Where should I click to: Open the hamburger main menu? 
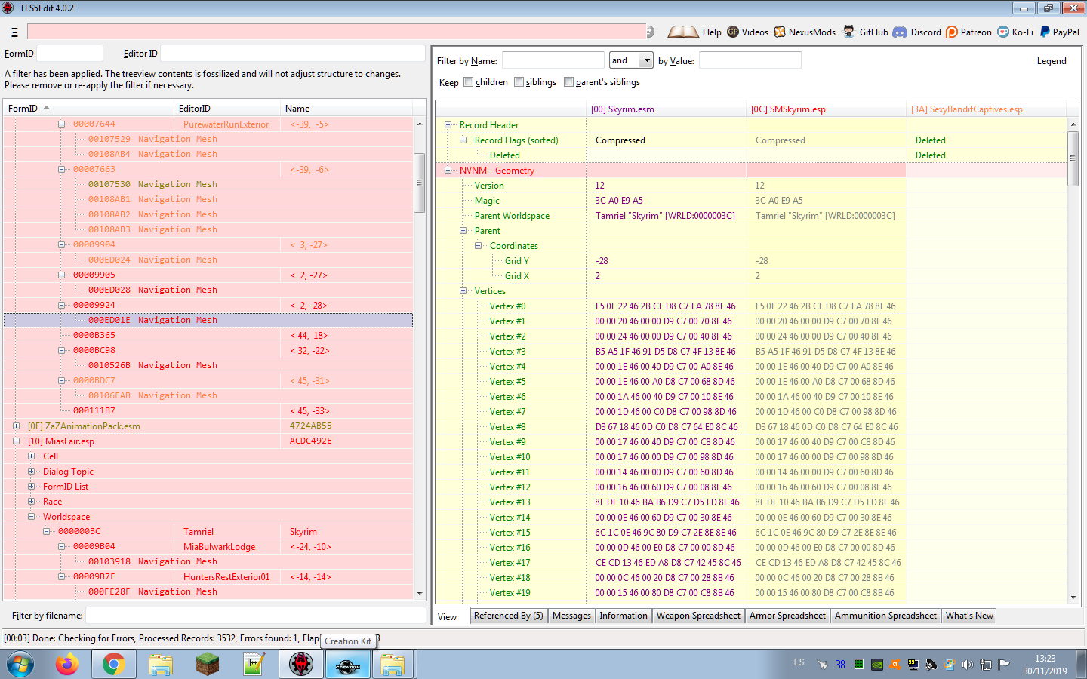pyautogui.click(x=14, y=32)
